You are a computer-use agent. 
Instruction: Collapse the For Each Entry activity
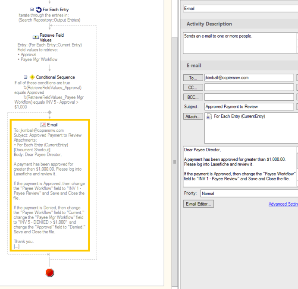32,10
